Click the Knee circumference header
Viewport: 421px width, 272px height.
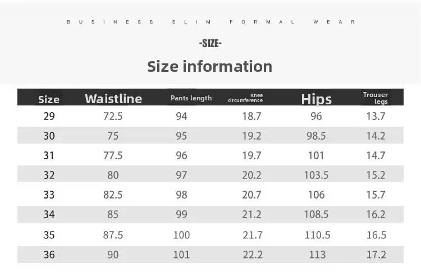(245, 98)
